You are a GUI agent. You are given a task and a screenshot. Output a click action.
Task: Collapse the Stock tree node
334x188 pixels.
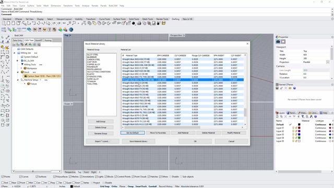(x=18, y=72)
